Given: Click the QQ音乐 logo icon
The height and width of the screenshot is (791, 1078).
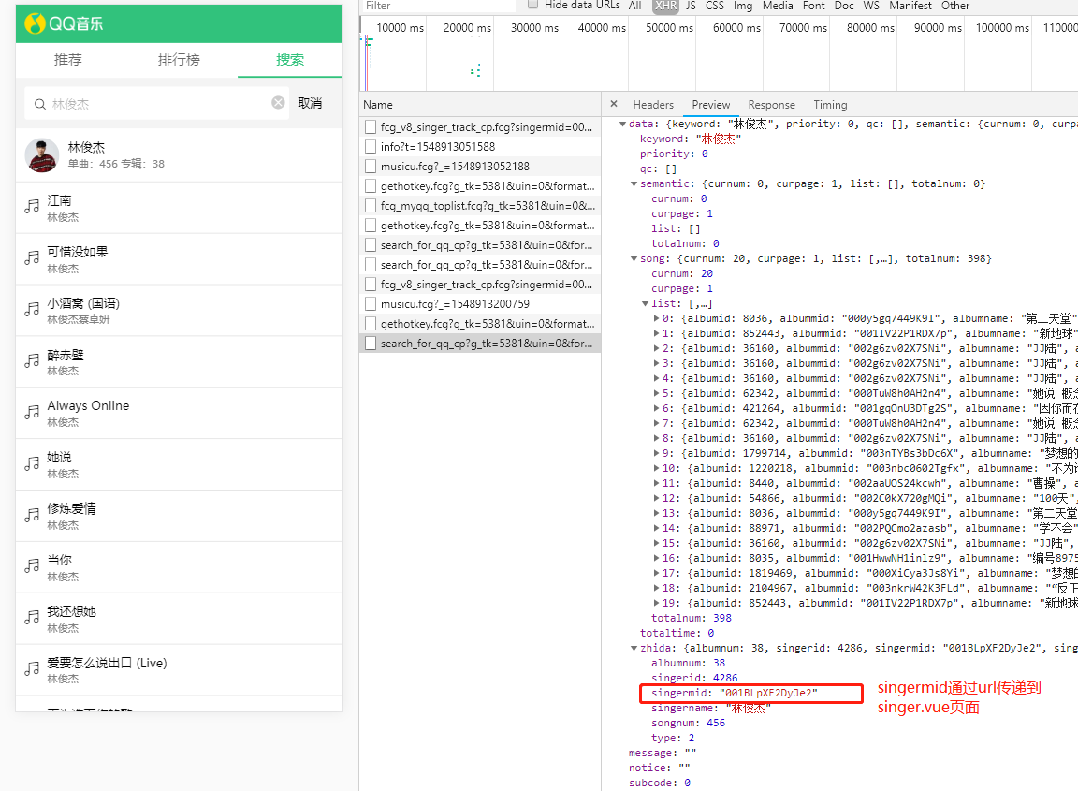Looking at the screenshot, I should [35, 23].
